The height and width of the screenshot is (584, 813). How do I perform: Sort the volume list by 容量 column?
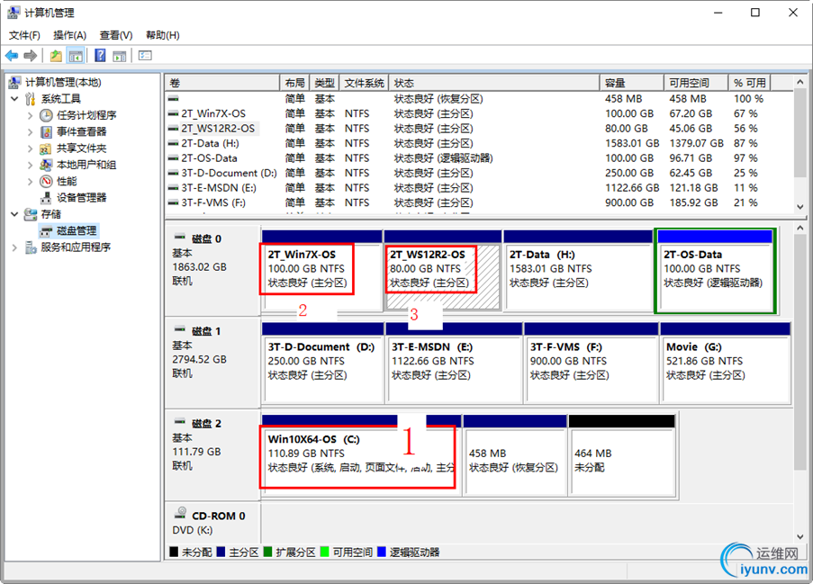coord(630,83)
